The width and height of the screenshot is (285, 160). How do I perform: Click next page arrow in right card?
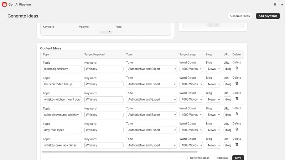coord(217,24)
